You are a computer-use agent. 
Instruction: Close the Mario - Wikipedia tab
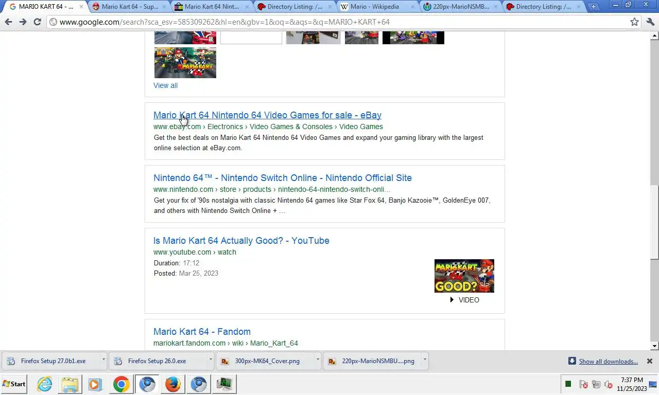(412, 7)
